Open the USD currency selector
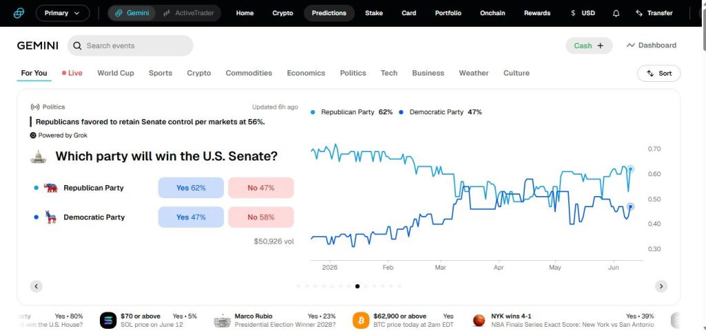This screenshot has height=333, width=706. [x=583, y=13]
